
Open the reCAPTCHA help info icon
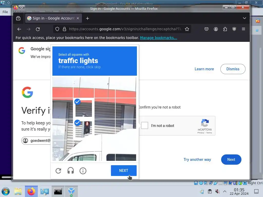coord(83,171)
